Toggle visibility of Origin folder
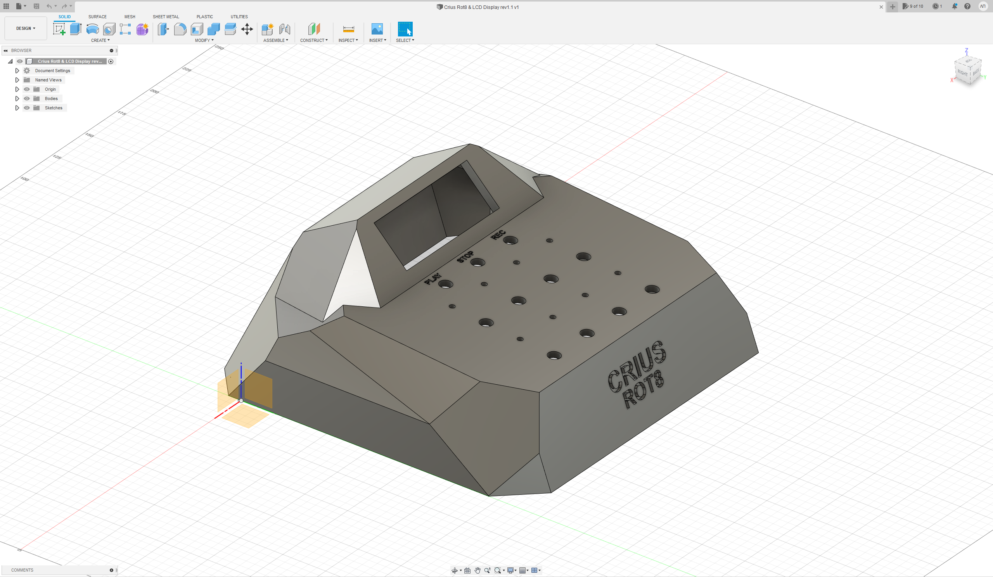Screen dimensions: 993x577 [x=27, y=89]
